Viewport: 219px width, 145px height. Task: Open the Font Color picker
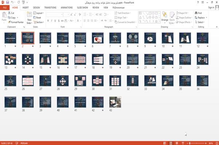point(78,21)
